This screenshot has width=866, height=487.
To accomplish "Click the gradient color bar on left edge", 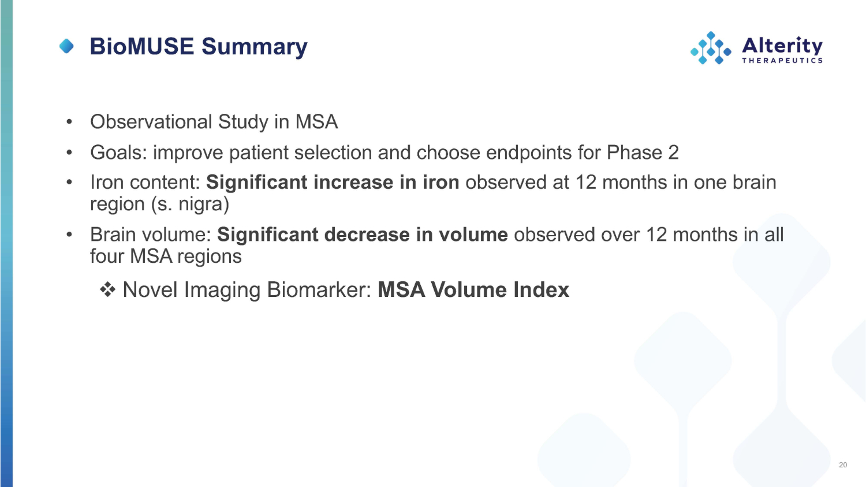I will point(6,243).
